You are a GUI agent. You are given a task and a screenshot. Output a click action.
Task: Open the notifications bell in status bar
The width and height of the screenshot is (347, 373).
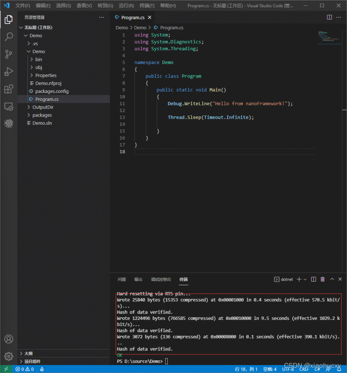pos(339,369)
